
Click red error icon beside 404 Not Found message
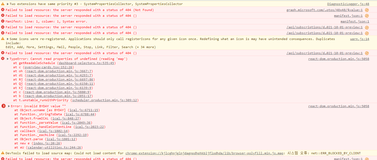(x=2, y=10)
